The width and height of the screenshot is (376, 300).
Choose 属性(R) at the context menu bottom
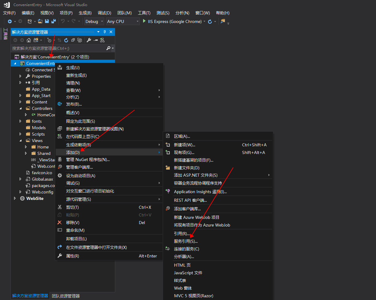point(109,256)
